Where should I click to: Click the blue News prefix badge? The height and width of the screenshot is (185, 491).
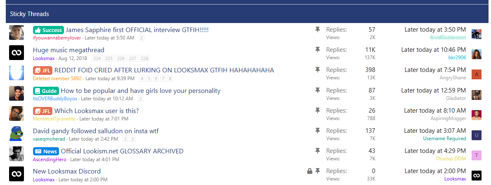coord(46,151)
